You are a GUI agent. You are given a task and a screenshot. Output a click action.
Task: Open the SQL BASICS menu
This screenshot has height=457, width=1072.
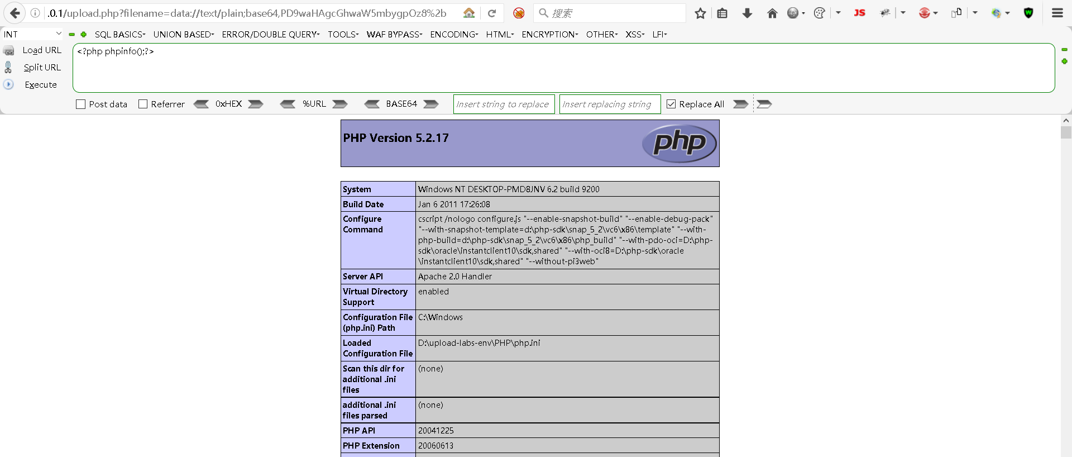point(120,34)
